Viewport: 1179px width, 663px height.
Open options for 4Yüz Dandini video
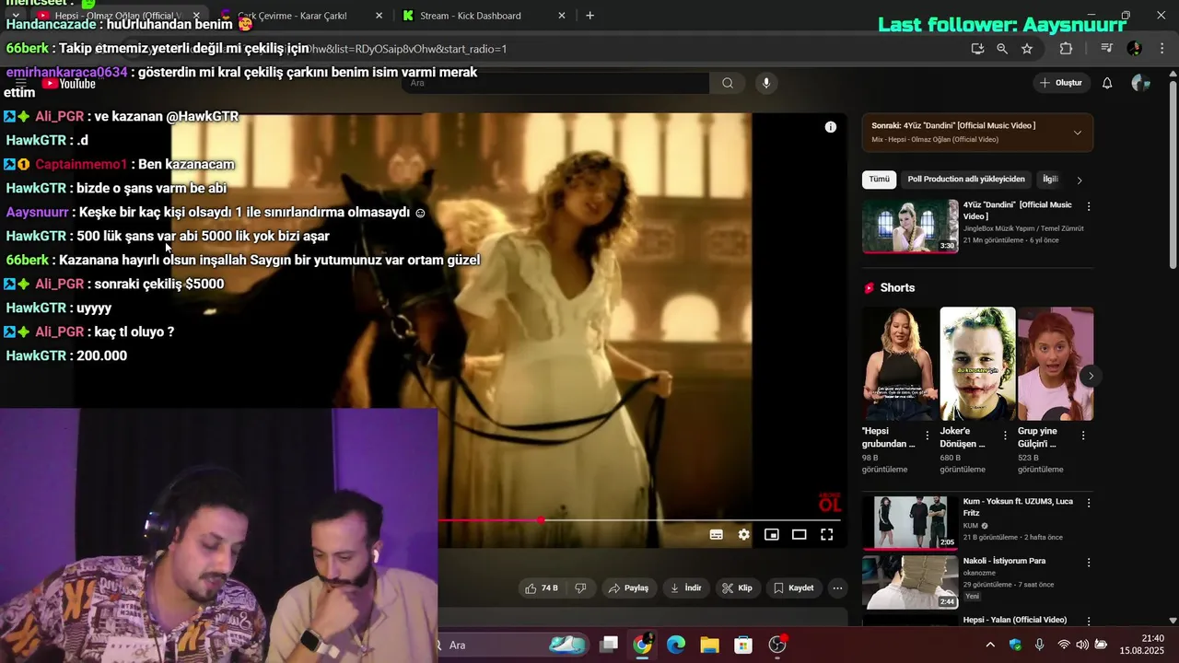[x=1088, y=206]
